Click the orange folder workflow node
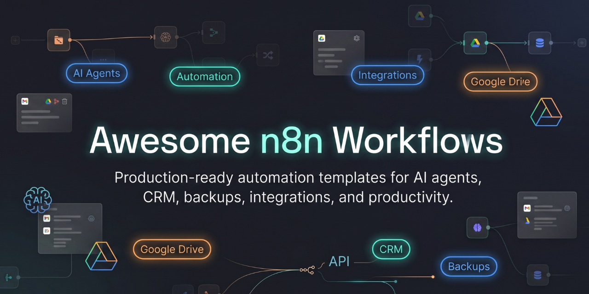Image resolution: width=589 pixels, height=294 pixels. 58,40
